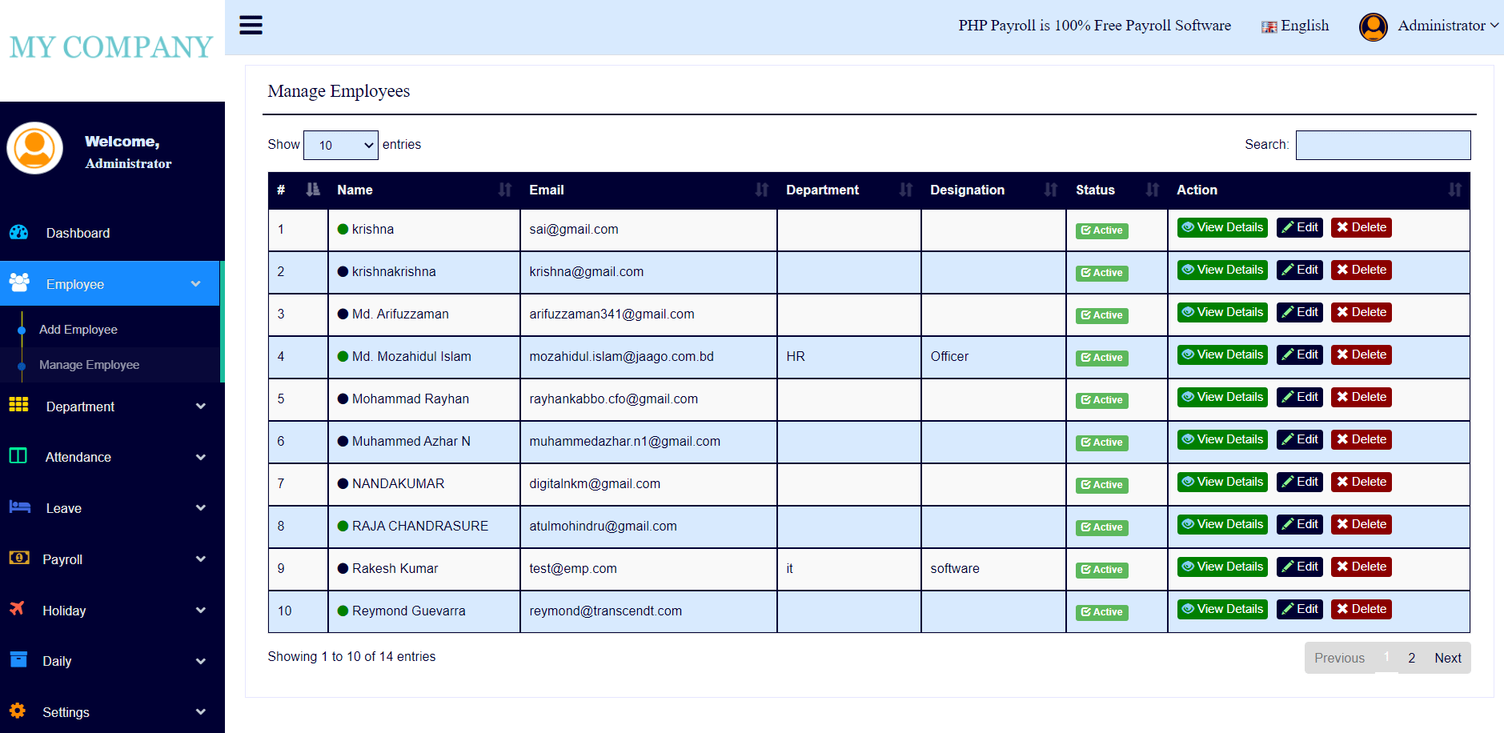The width and height of the screenshot is (1504, 733).
Task: Select Manage Employee in sidebar
Action: click(88, 364)
